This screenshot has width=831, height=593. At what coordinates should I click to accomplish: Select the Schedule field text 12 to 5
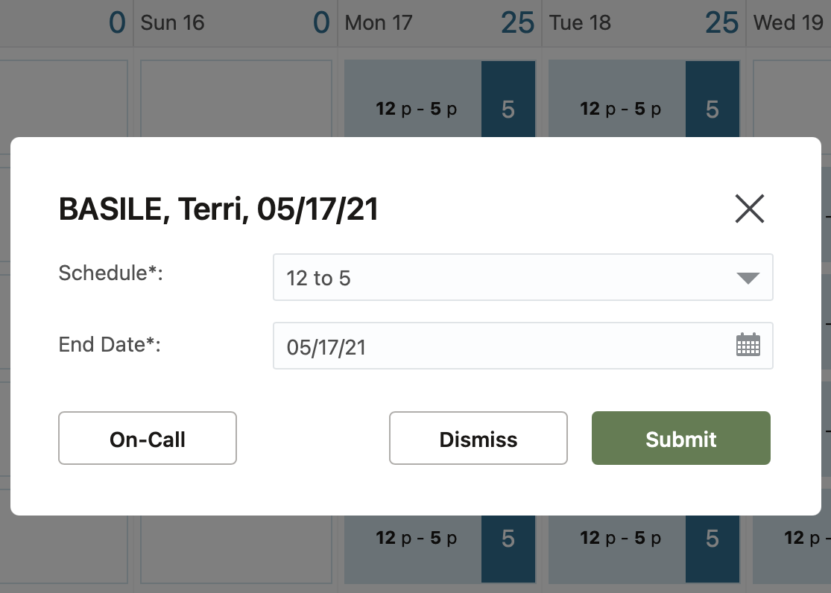pyautogui.click(x=319, y=277)
